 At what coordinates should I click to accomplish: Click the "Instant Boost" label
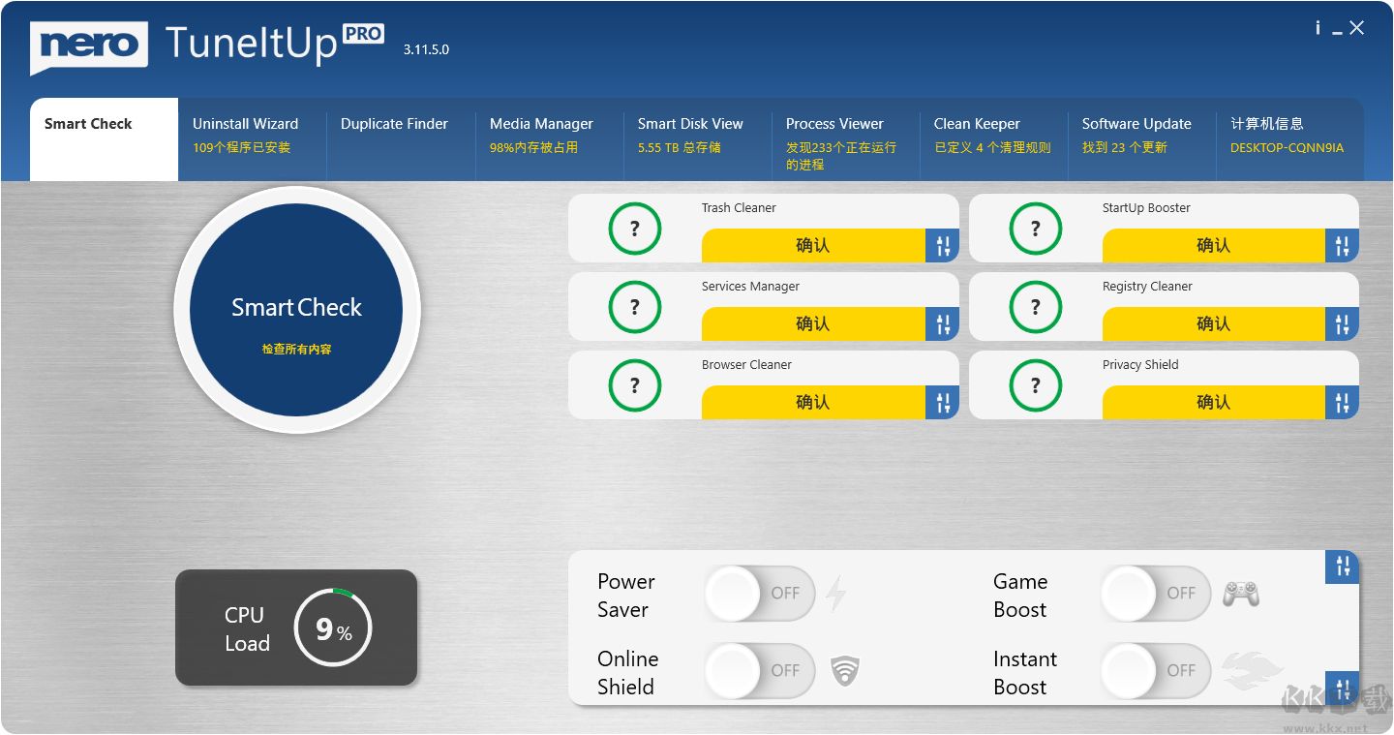click(1025, 673)
